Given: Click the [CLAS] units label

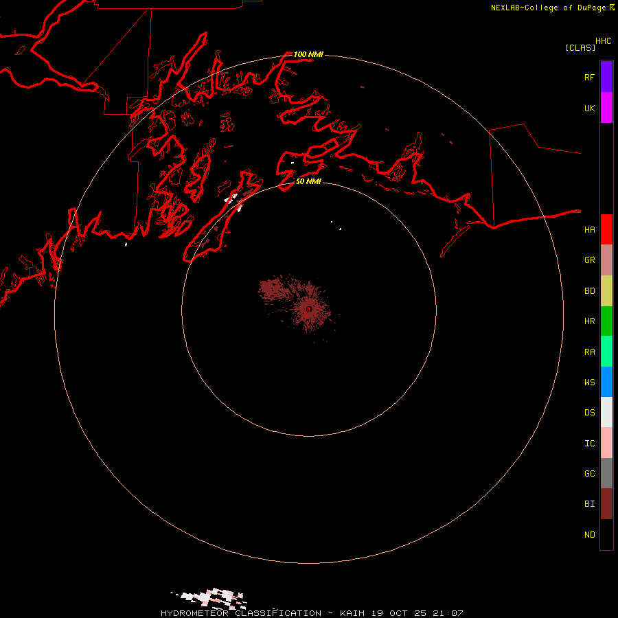Looking at the screenshot, I should point(580,47).
